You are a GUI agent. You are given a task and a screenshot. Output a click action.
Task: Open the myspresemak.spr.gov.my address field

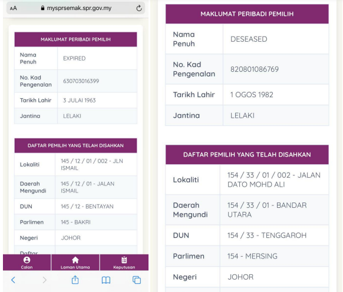[x=75, y=8]
